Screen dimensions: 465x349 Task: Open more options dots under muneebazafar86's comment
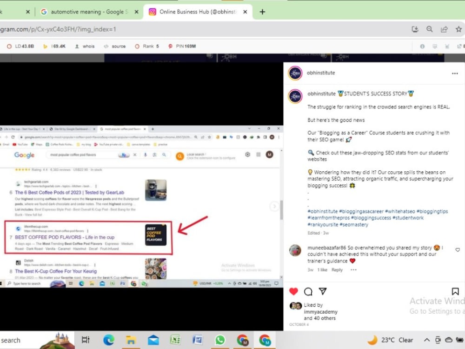coord(353,270)
